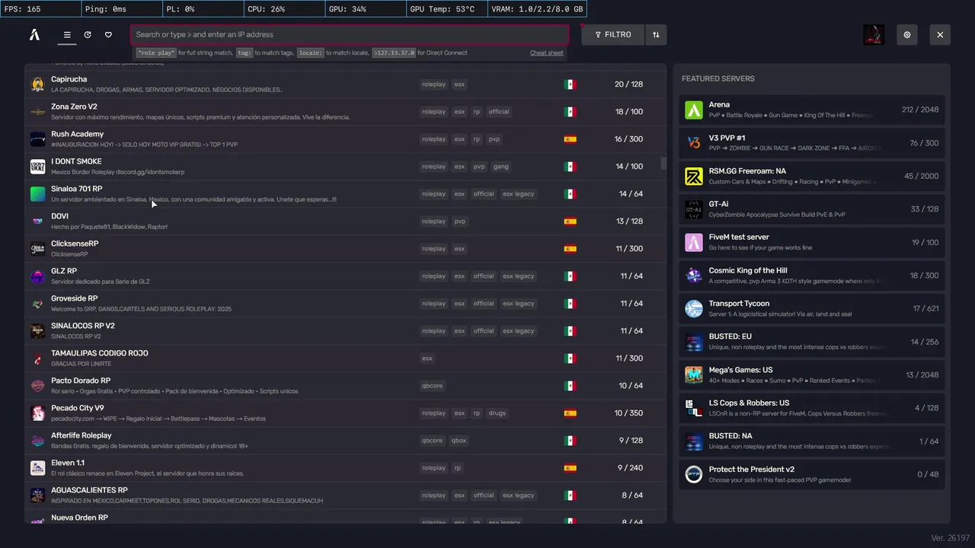Open Mega's Games: US featured server
Image resolution: width=975 pixels, height=548 pixels.
click(x=812, y=374)
